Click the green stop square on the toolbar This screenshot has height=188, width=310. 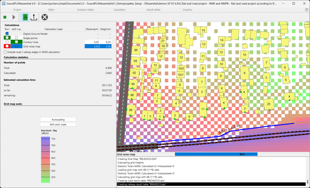5,17
